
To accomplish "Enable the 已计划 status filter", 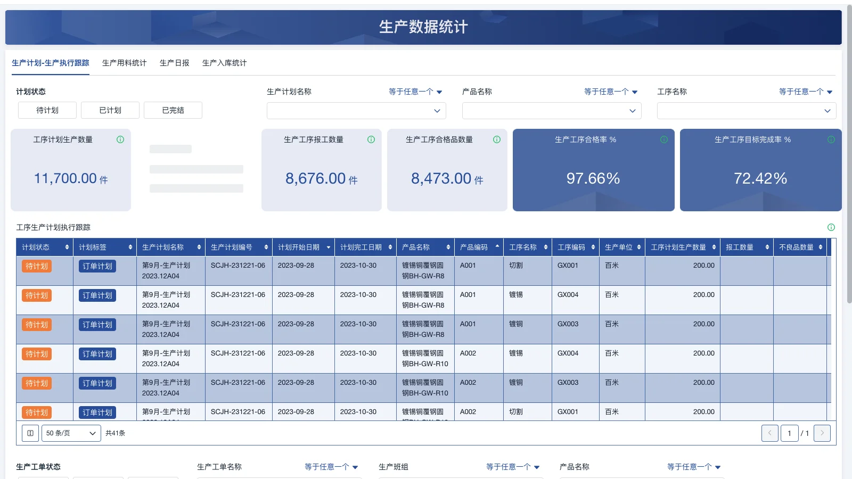I will 110,110.
